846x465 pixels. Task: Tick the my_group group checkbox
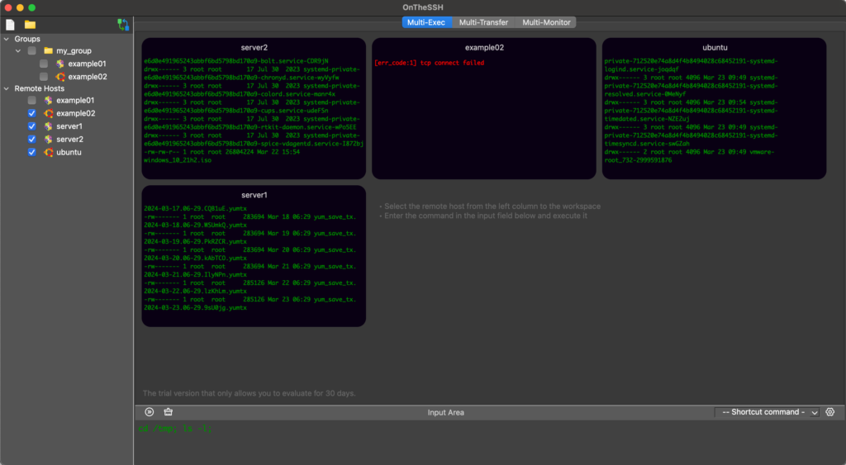(x=31, y=51)
